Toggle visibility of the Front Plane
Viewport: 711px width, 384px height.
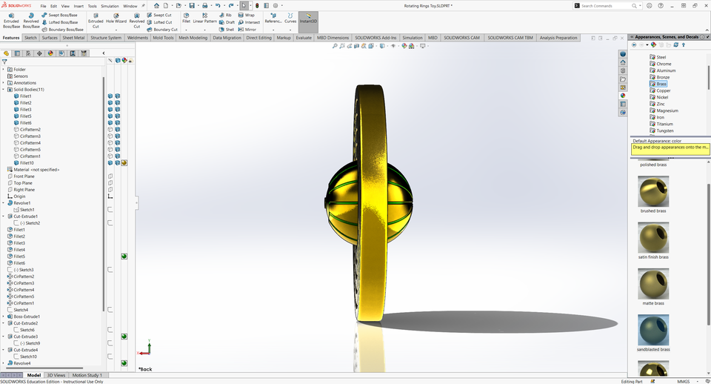(x=110, y=176)
